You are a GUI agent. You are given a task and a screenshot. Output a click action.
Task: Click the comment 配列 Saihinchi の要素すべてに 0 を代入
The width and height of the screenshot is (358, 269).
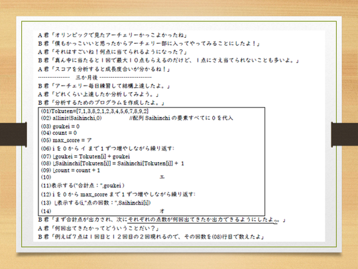181,118
